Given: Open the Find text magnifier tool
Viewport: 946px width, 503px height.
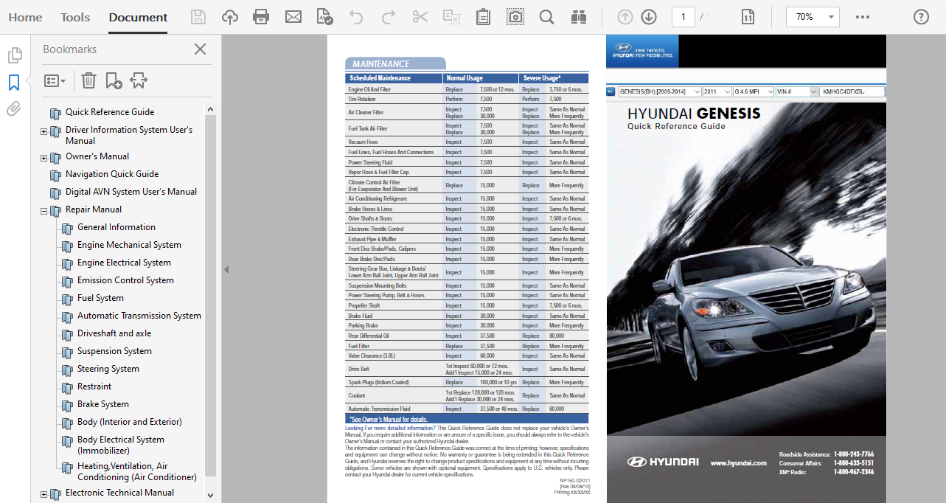Looking at the screenshot, I should 546,17.
